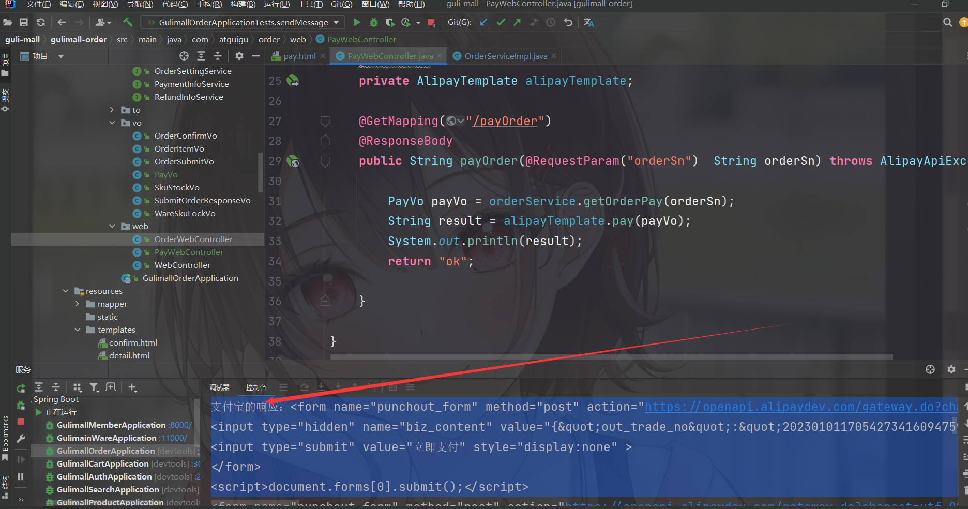Viewport: 968px width, 509px height.
Task: Switch to the 调试器 debugger tab
Action: (x=219, y=387)
